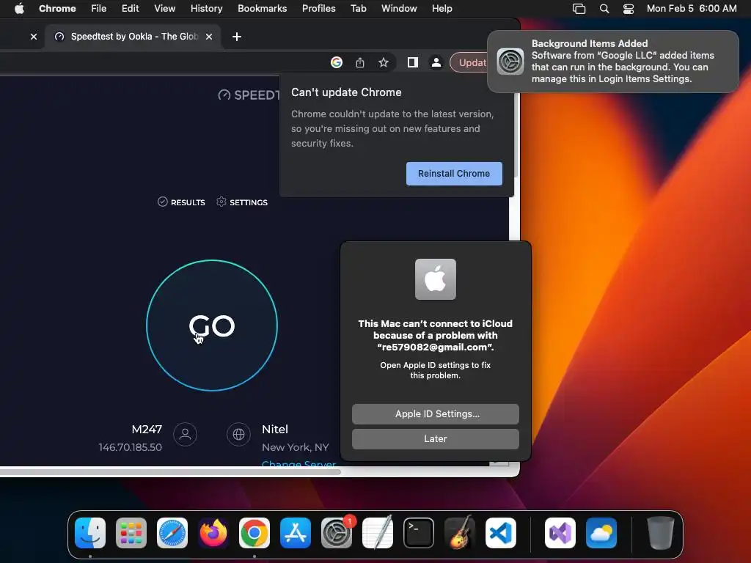
Task: Open the Apple menu
Action: (x=19, y=9)
